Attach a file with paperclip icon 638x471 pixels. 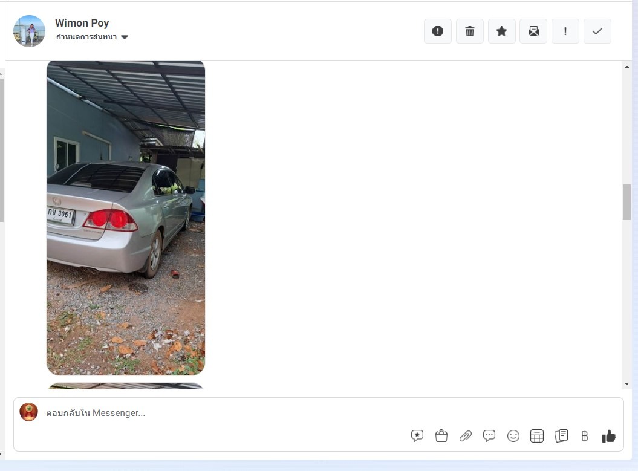(x=465, y=436)
